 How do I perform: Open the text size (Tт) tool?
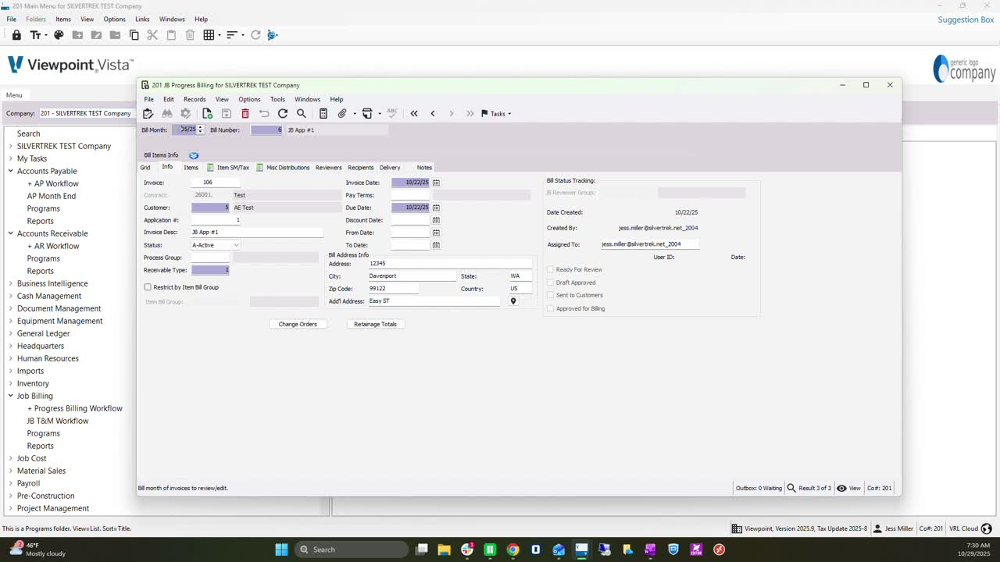coord(37,35)
